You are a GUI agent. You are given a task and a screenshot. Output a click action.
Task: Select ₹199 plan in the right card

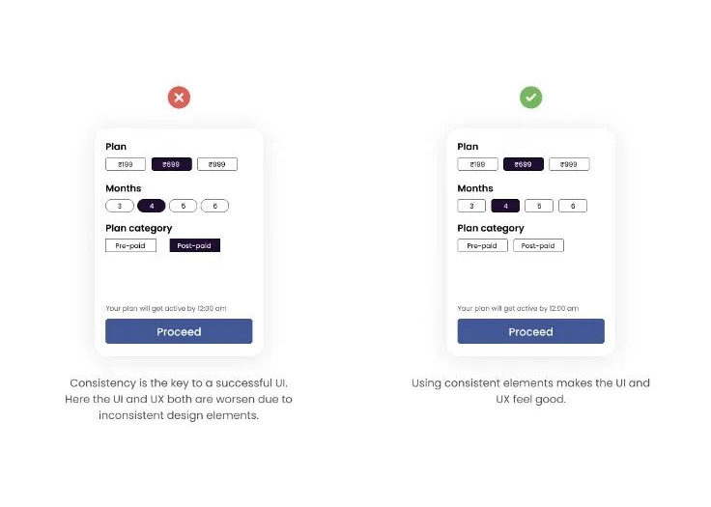tap(477, 164)
